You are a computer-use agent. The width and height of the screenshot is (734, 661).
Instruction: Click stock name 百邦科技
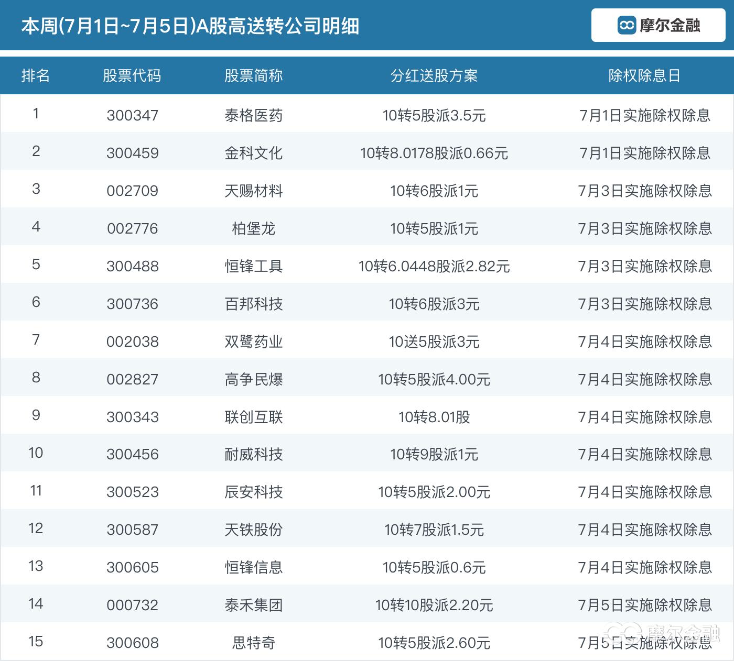(x=254, y=304)
